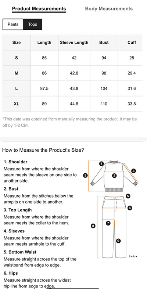Select the size S row label

[x=17, y=58]
